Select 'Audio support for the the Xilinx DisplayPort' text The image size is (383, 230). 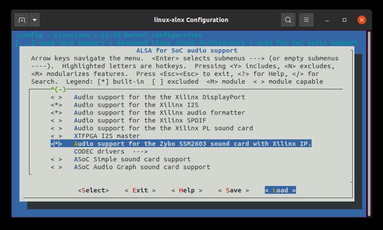tap(160, 97)
